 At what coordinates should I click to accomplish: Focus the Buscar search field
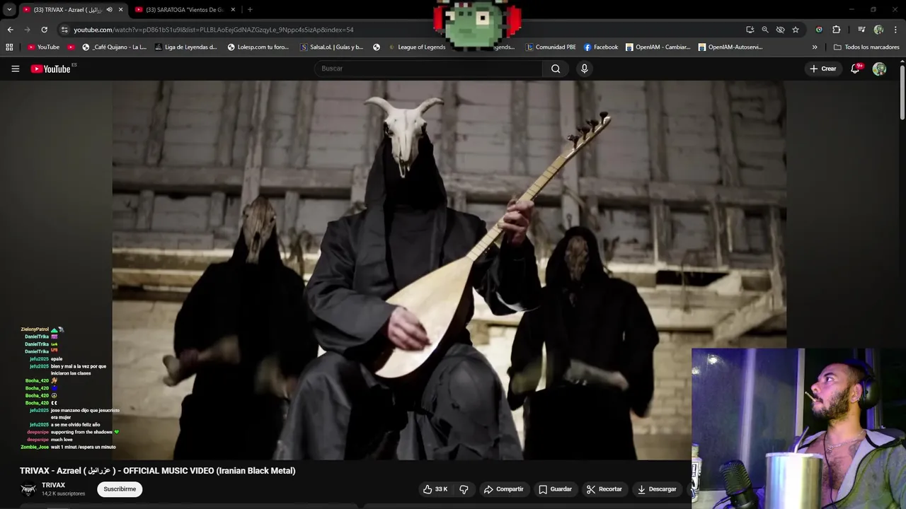pyautogui.click(x=428, y=69)
